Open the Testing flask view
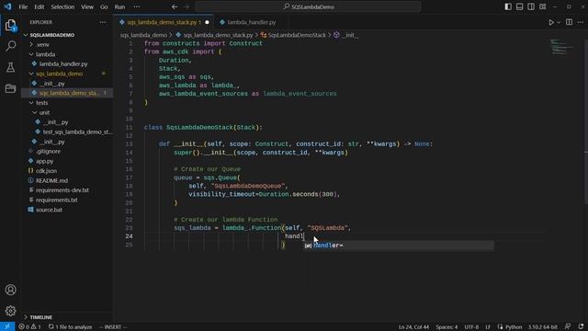The image size is (588, 331). pyautogui.click(x=10, y=67)
